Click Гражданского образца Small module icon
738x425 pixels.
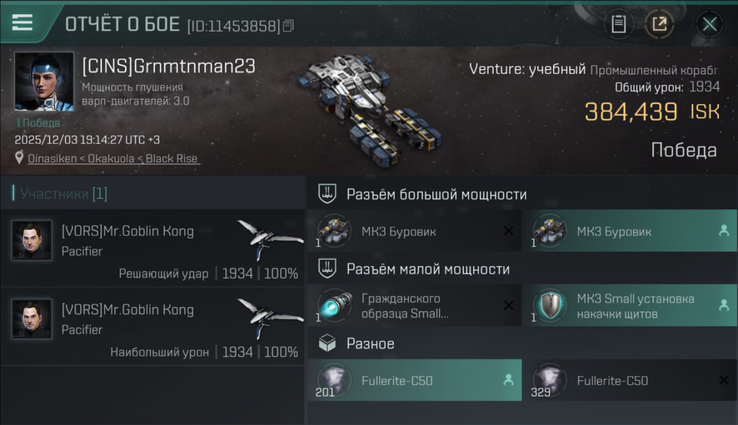[334, 305]
